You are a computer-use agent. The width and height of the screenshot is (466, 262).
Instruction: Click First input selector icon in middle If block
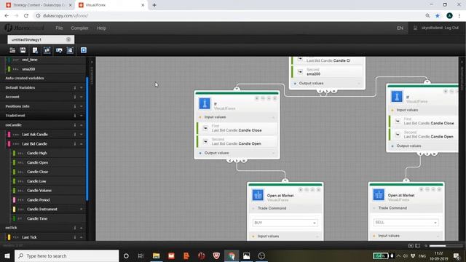[205, 128]
